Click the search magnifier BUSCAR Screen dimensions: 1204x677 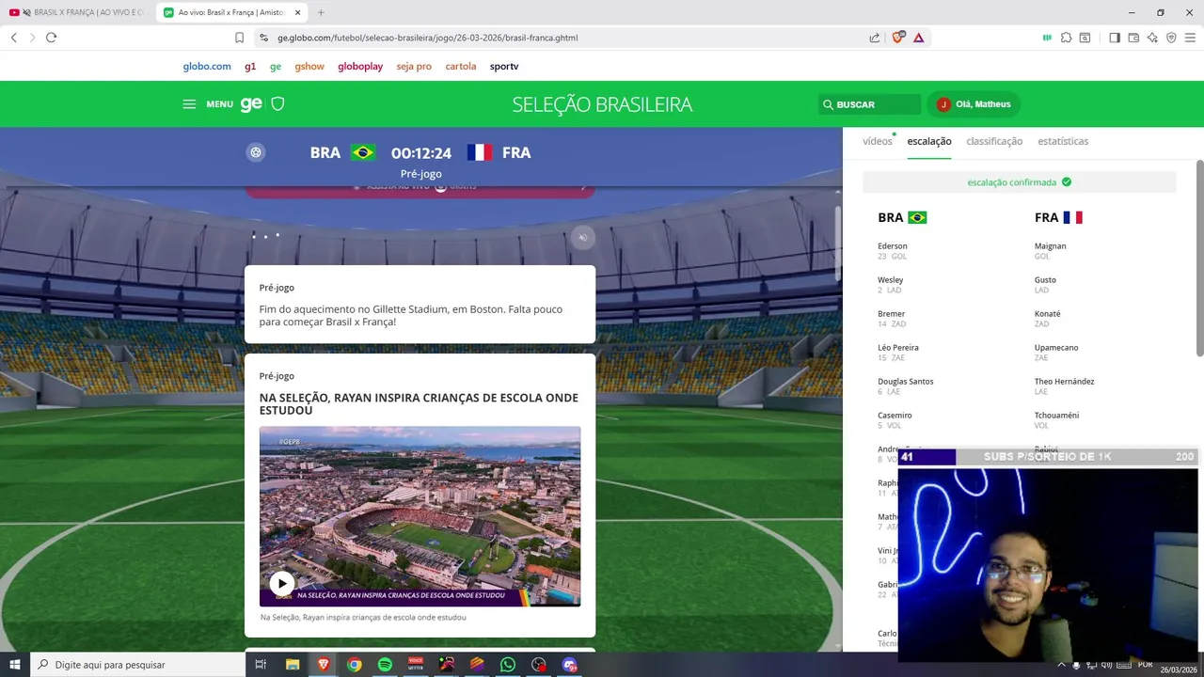pyautogui.click(x=828, y=104)
